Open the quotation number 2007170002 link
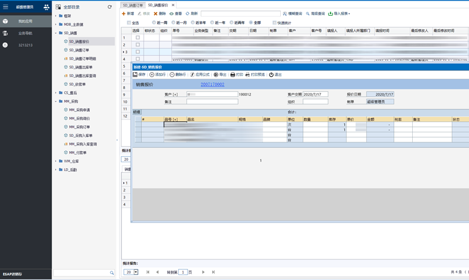The width and height of the screenshot is (469, 280). point(212,84)
